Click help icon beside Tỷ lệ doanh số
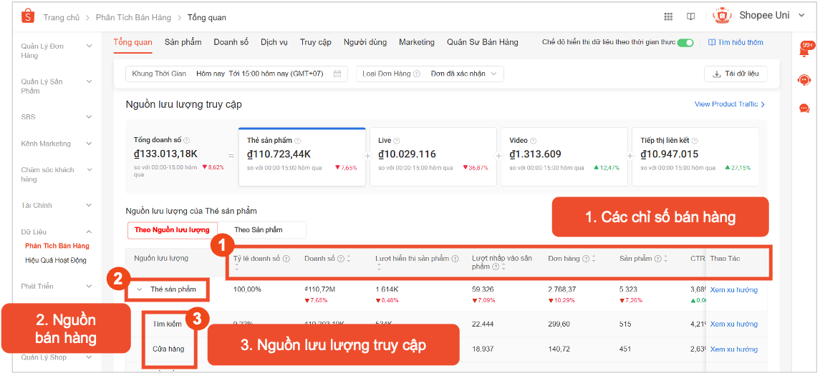Image resolution: width=820 pixels, height=373 pixels. pos(286,258)
